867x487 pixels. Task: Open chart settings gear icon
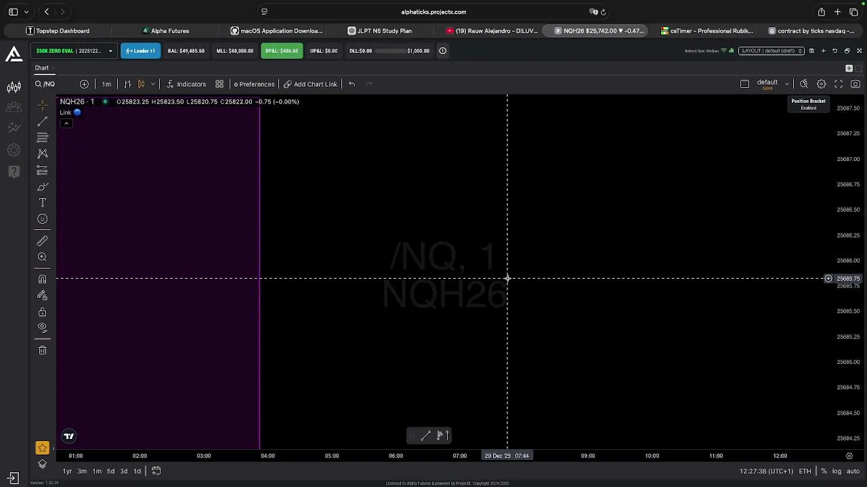(821, 84)
